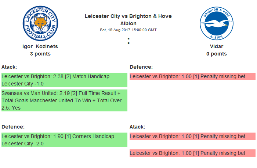
Task: Click the 3 points label
Action: (40, 54)
